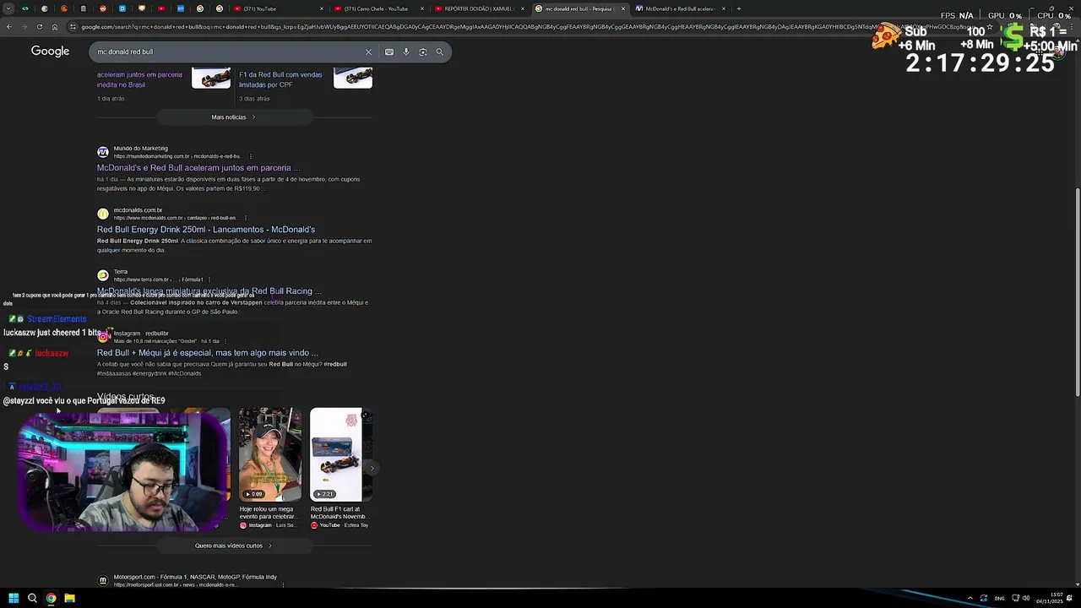Click the Motorsport.com favicon
Viewport: 1081px width, 608px height.
click(102, 580)
